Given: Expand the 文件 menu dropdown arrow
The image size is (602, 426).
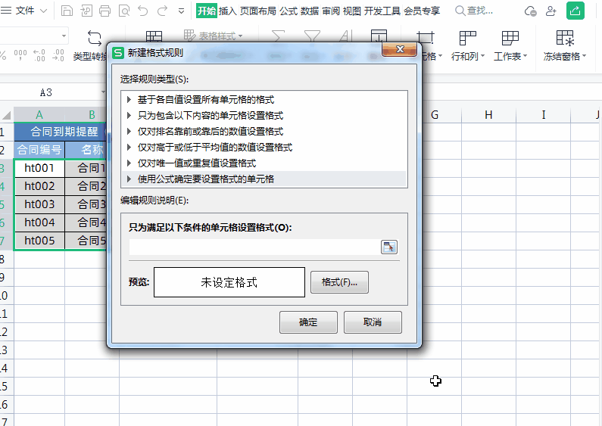Looking at the screenshot, I should tap(43, 11).
